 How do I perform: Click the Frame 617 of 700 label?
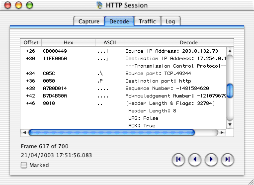(45, 146)
